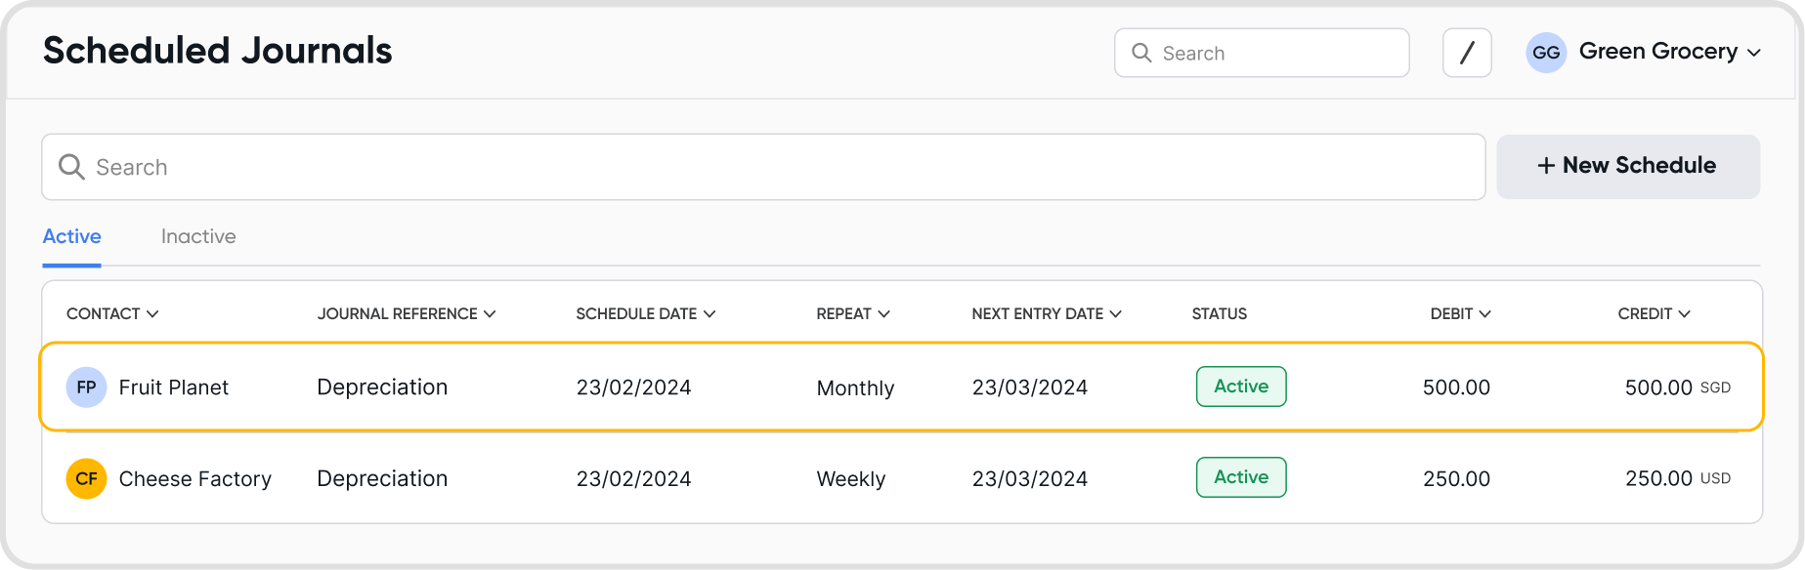This screenshot has height=570, width=1805.
Task: Sort by the Contact column header
Action: point(111,313)
